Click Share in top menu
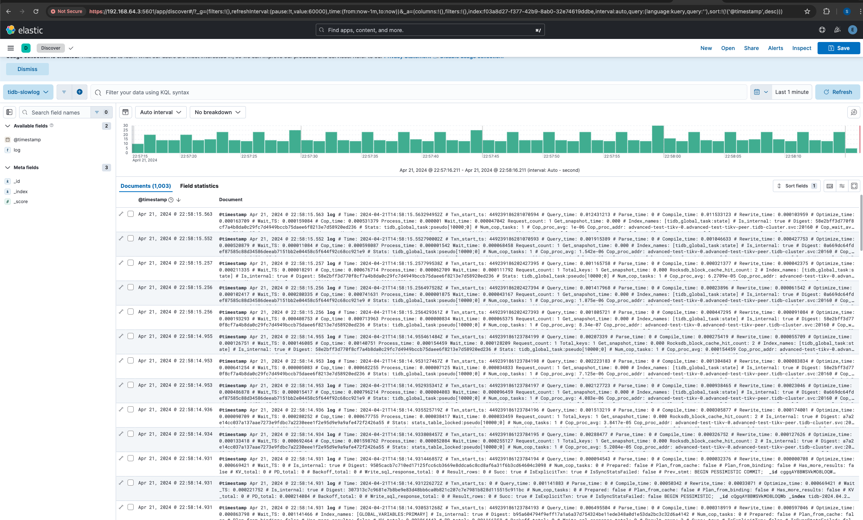The image size is (863, 520). [751, 48]
